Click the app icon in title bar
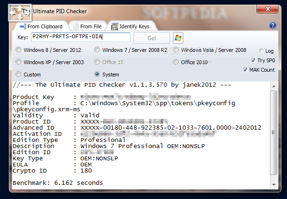This screenshot has height=199, width=287. click(x=16, y=11)
